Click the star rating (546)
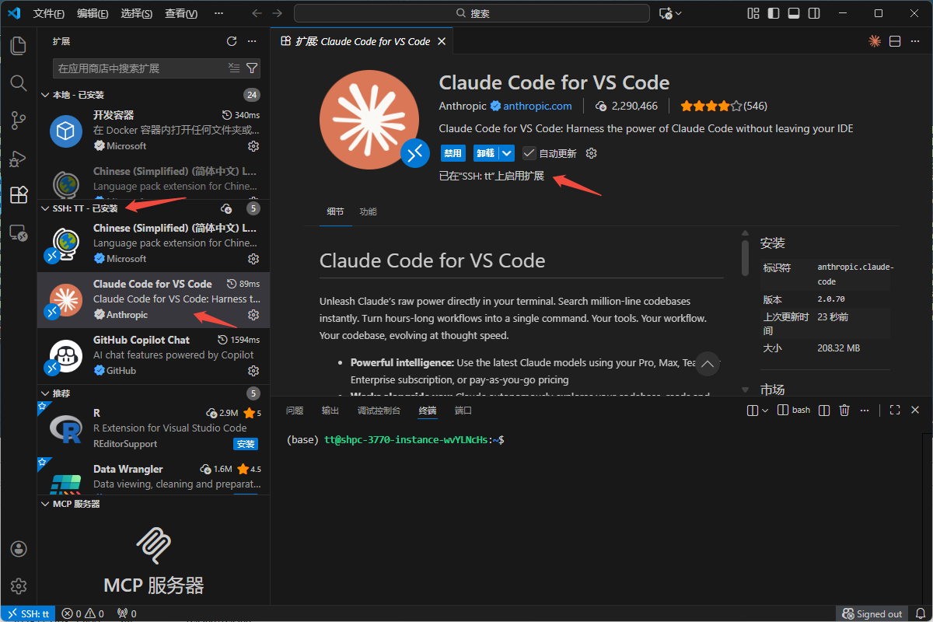 [x=724, y=106]
